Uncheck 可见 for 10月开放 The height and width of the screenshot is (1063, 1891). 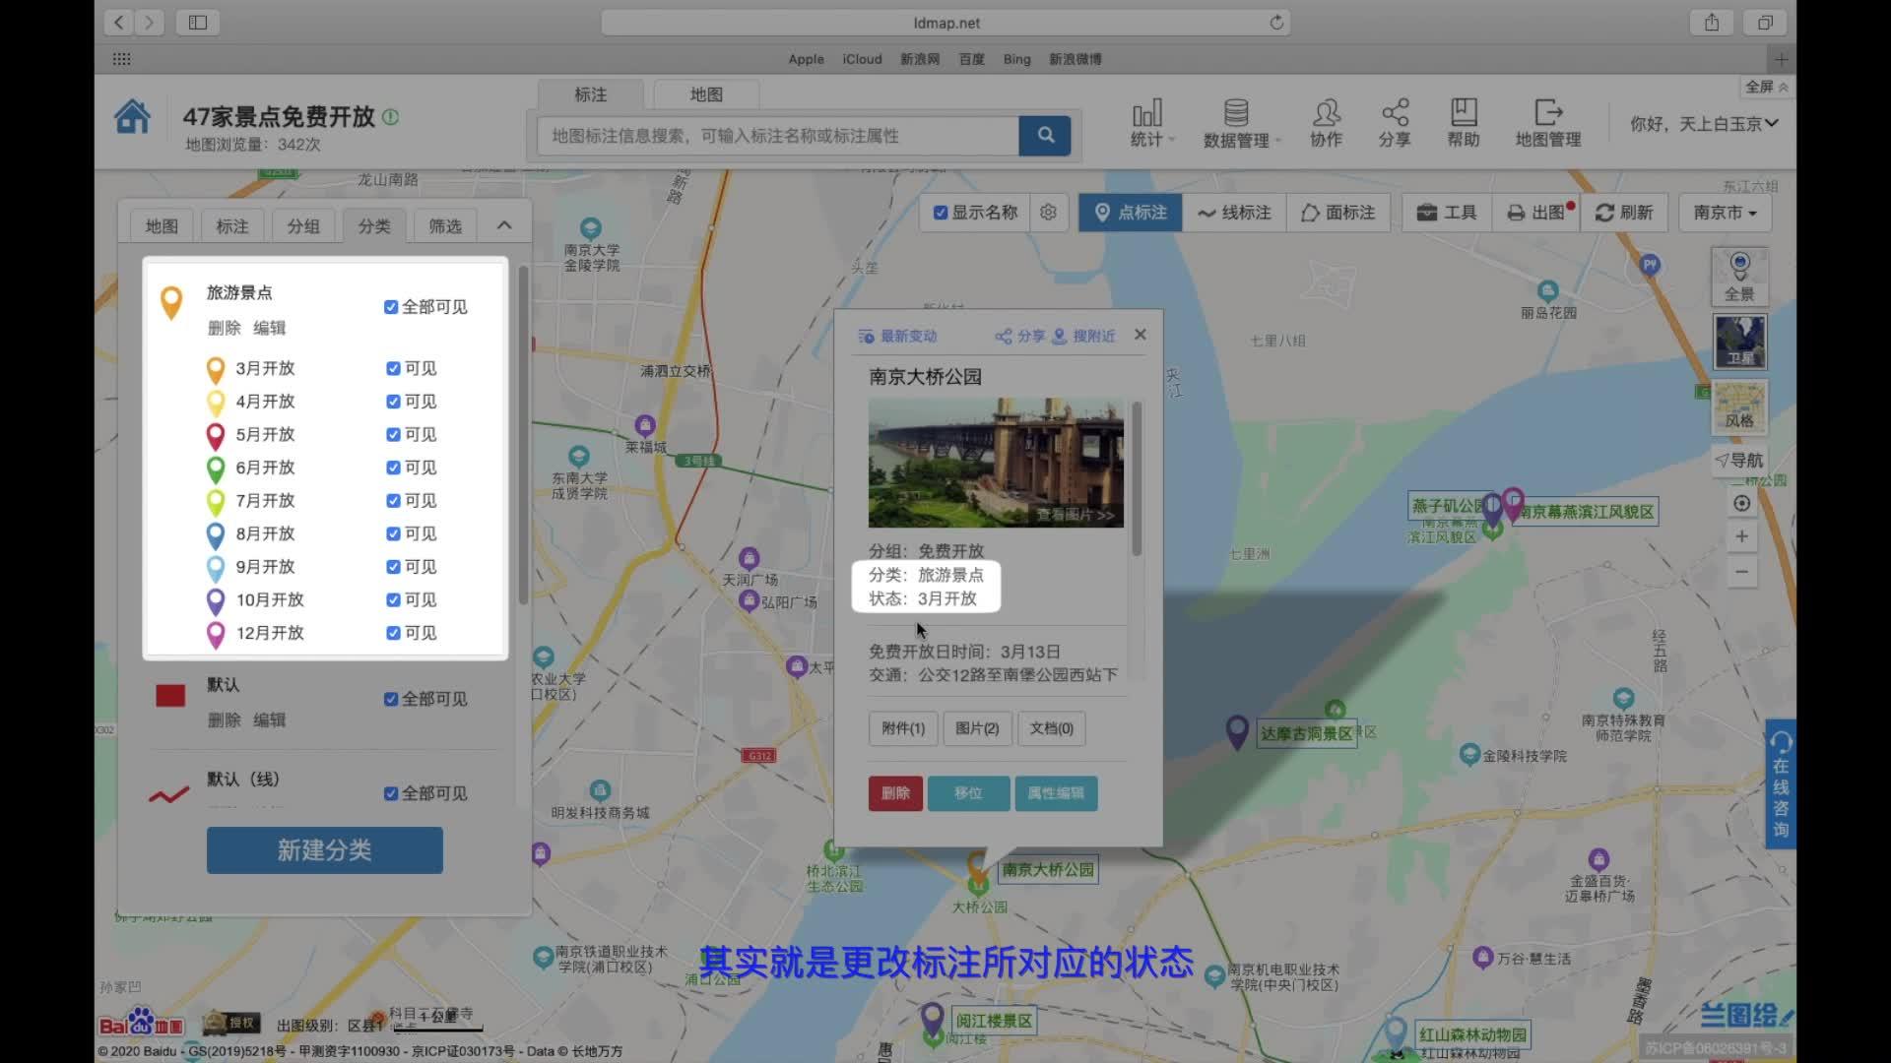(393, 599)
